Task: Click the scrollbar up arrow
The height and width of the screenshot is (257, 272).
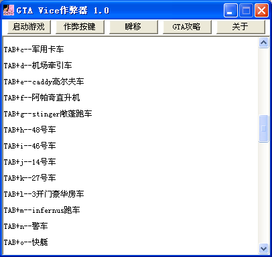Action: [x=263, y=43]
